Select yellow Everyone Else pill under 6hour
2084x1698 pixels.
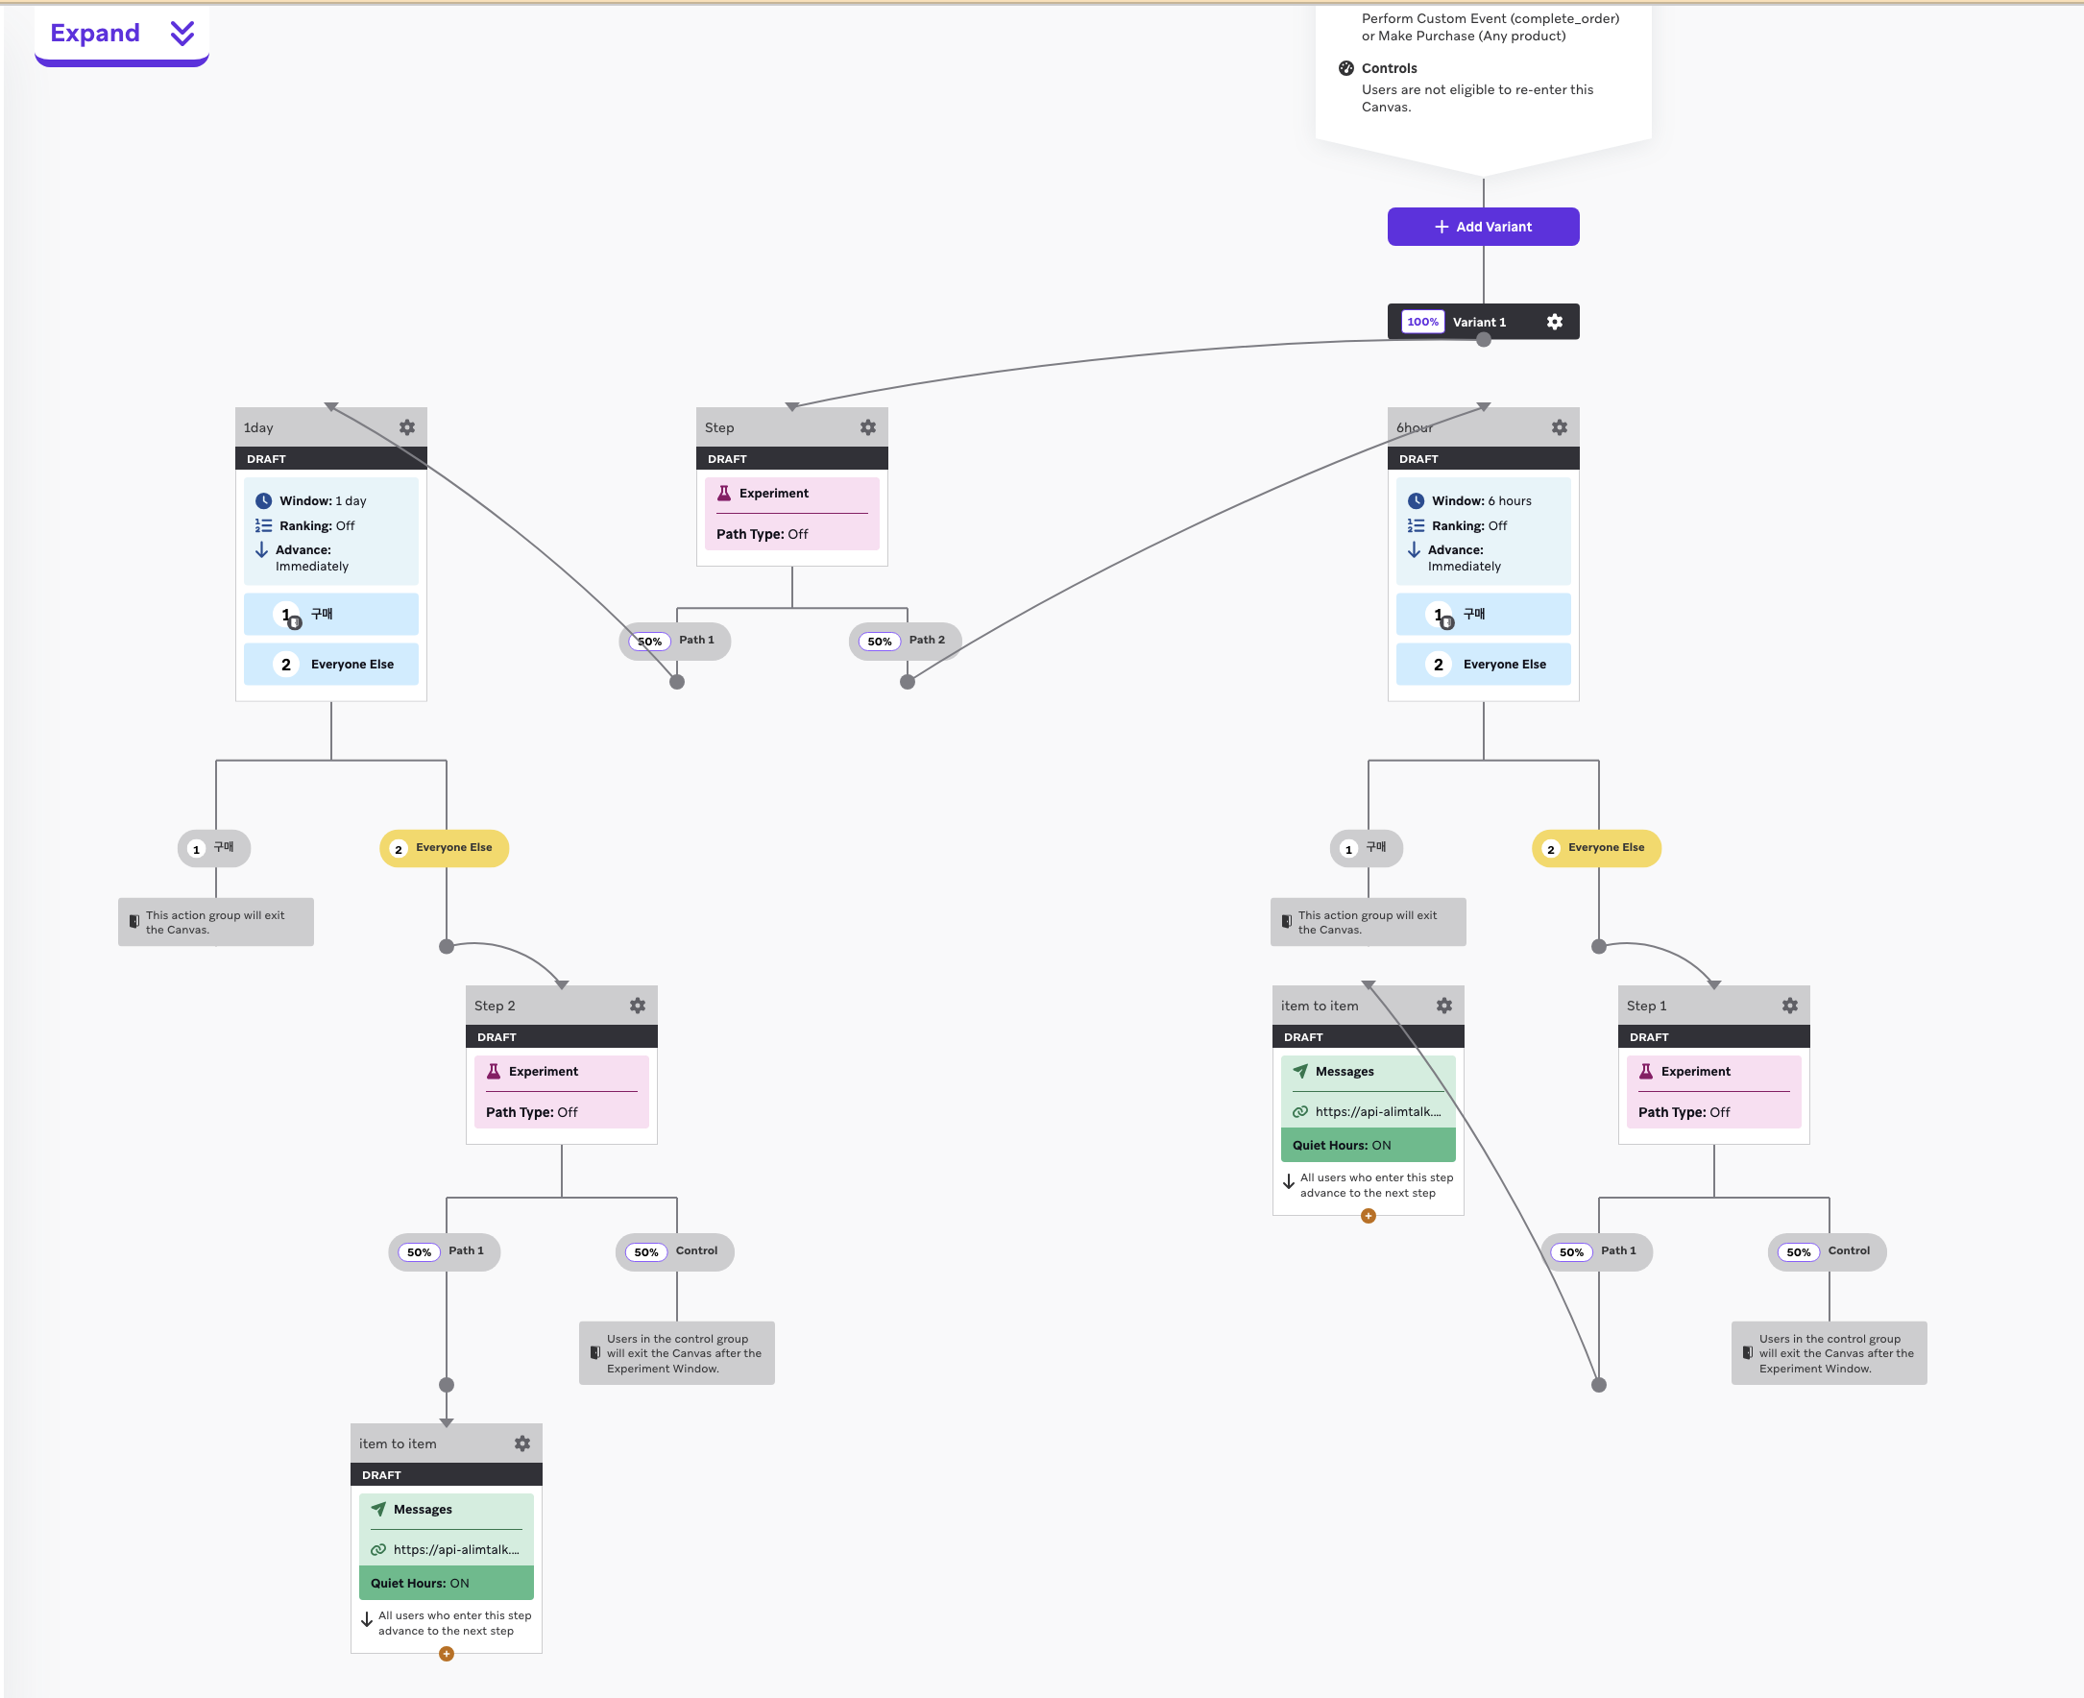1596,848
